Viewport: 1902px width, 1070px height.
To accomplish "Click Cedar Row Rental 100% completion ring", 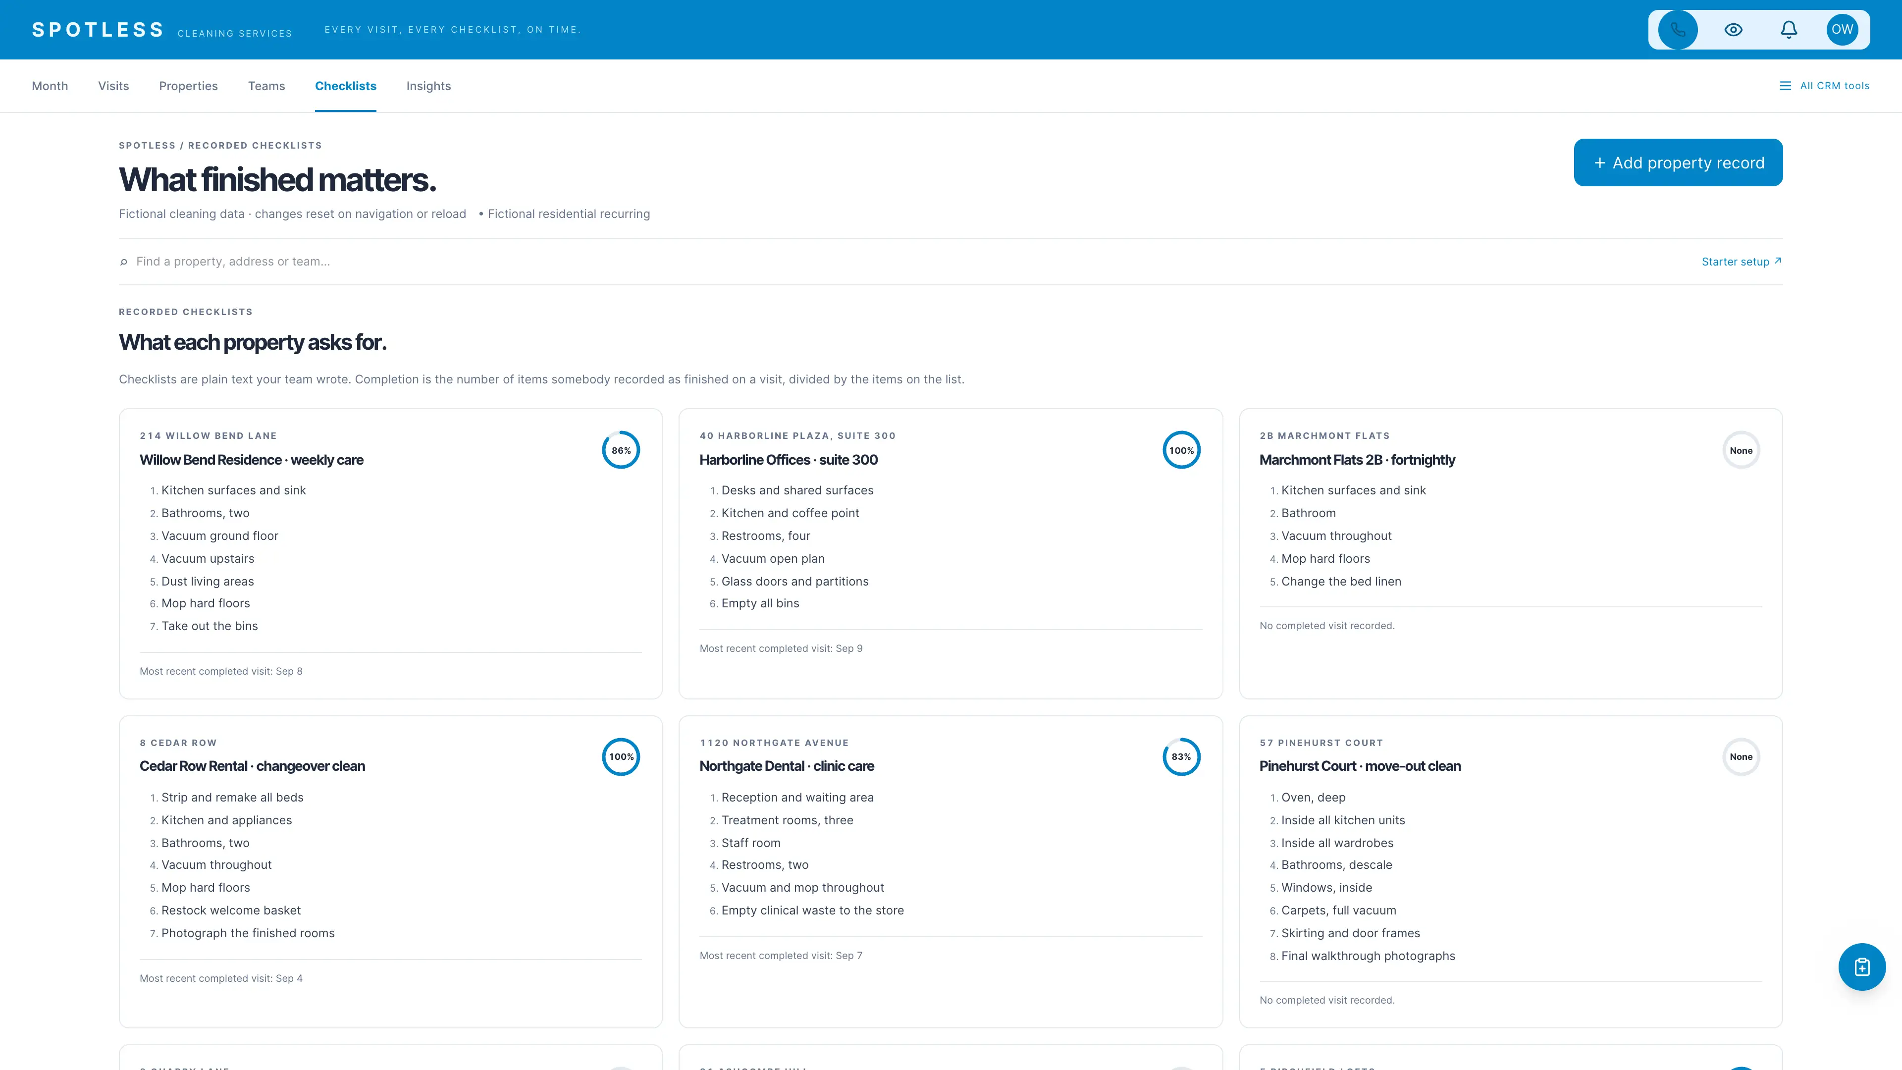I will [621, 757].
